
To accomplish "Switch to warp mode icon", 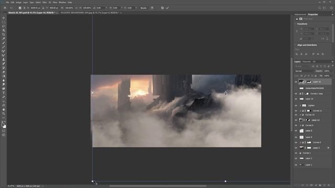I will coord(152,8).
